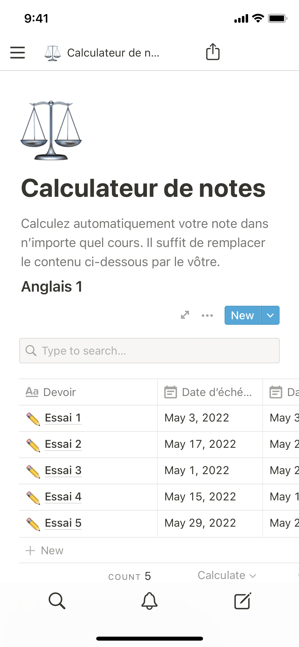Open the hamburger sidebar menu

click(18, 52)
